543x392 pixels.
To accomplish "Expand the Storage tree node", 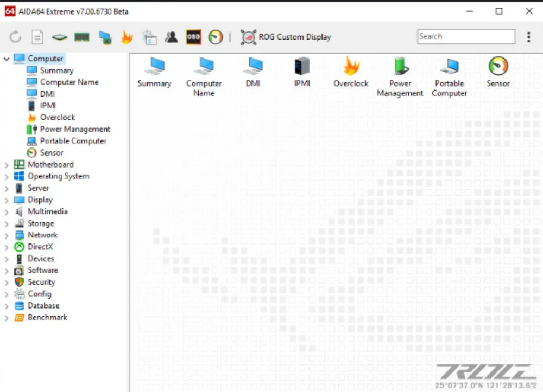I will pyautogui.click(x=6, y=224).
